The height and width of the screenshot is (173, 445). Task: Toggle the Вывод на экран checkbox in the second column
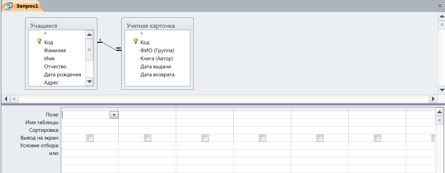147,138
